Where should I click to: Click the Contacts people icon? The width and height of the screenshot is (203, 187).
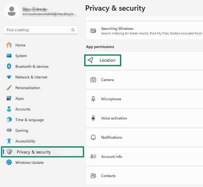93,176
